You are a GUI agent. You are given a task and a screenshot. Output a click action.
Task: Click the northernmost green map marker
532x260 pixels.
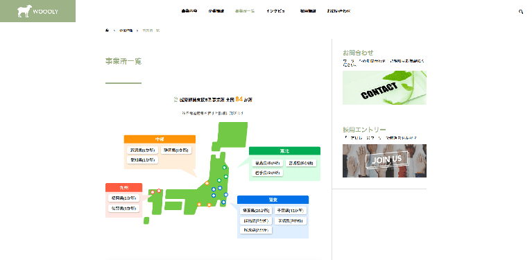pos(224,168)
